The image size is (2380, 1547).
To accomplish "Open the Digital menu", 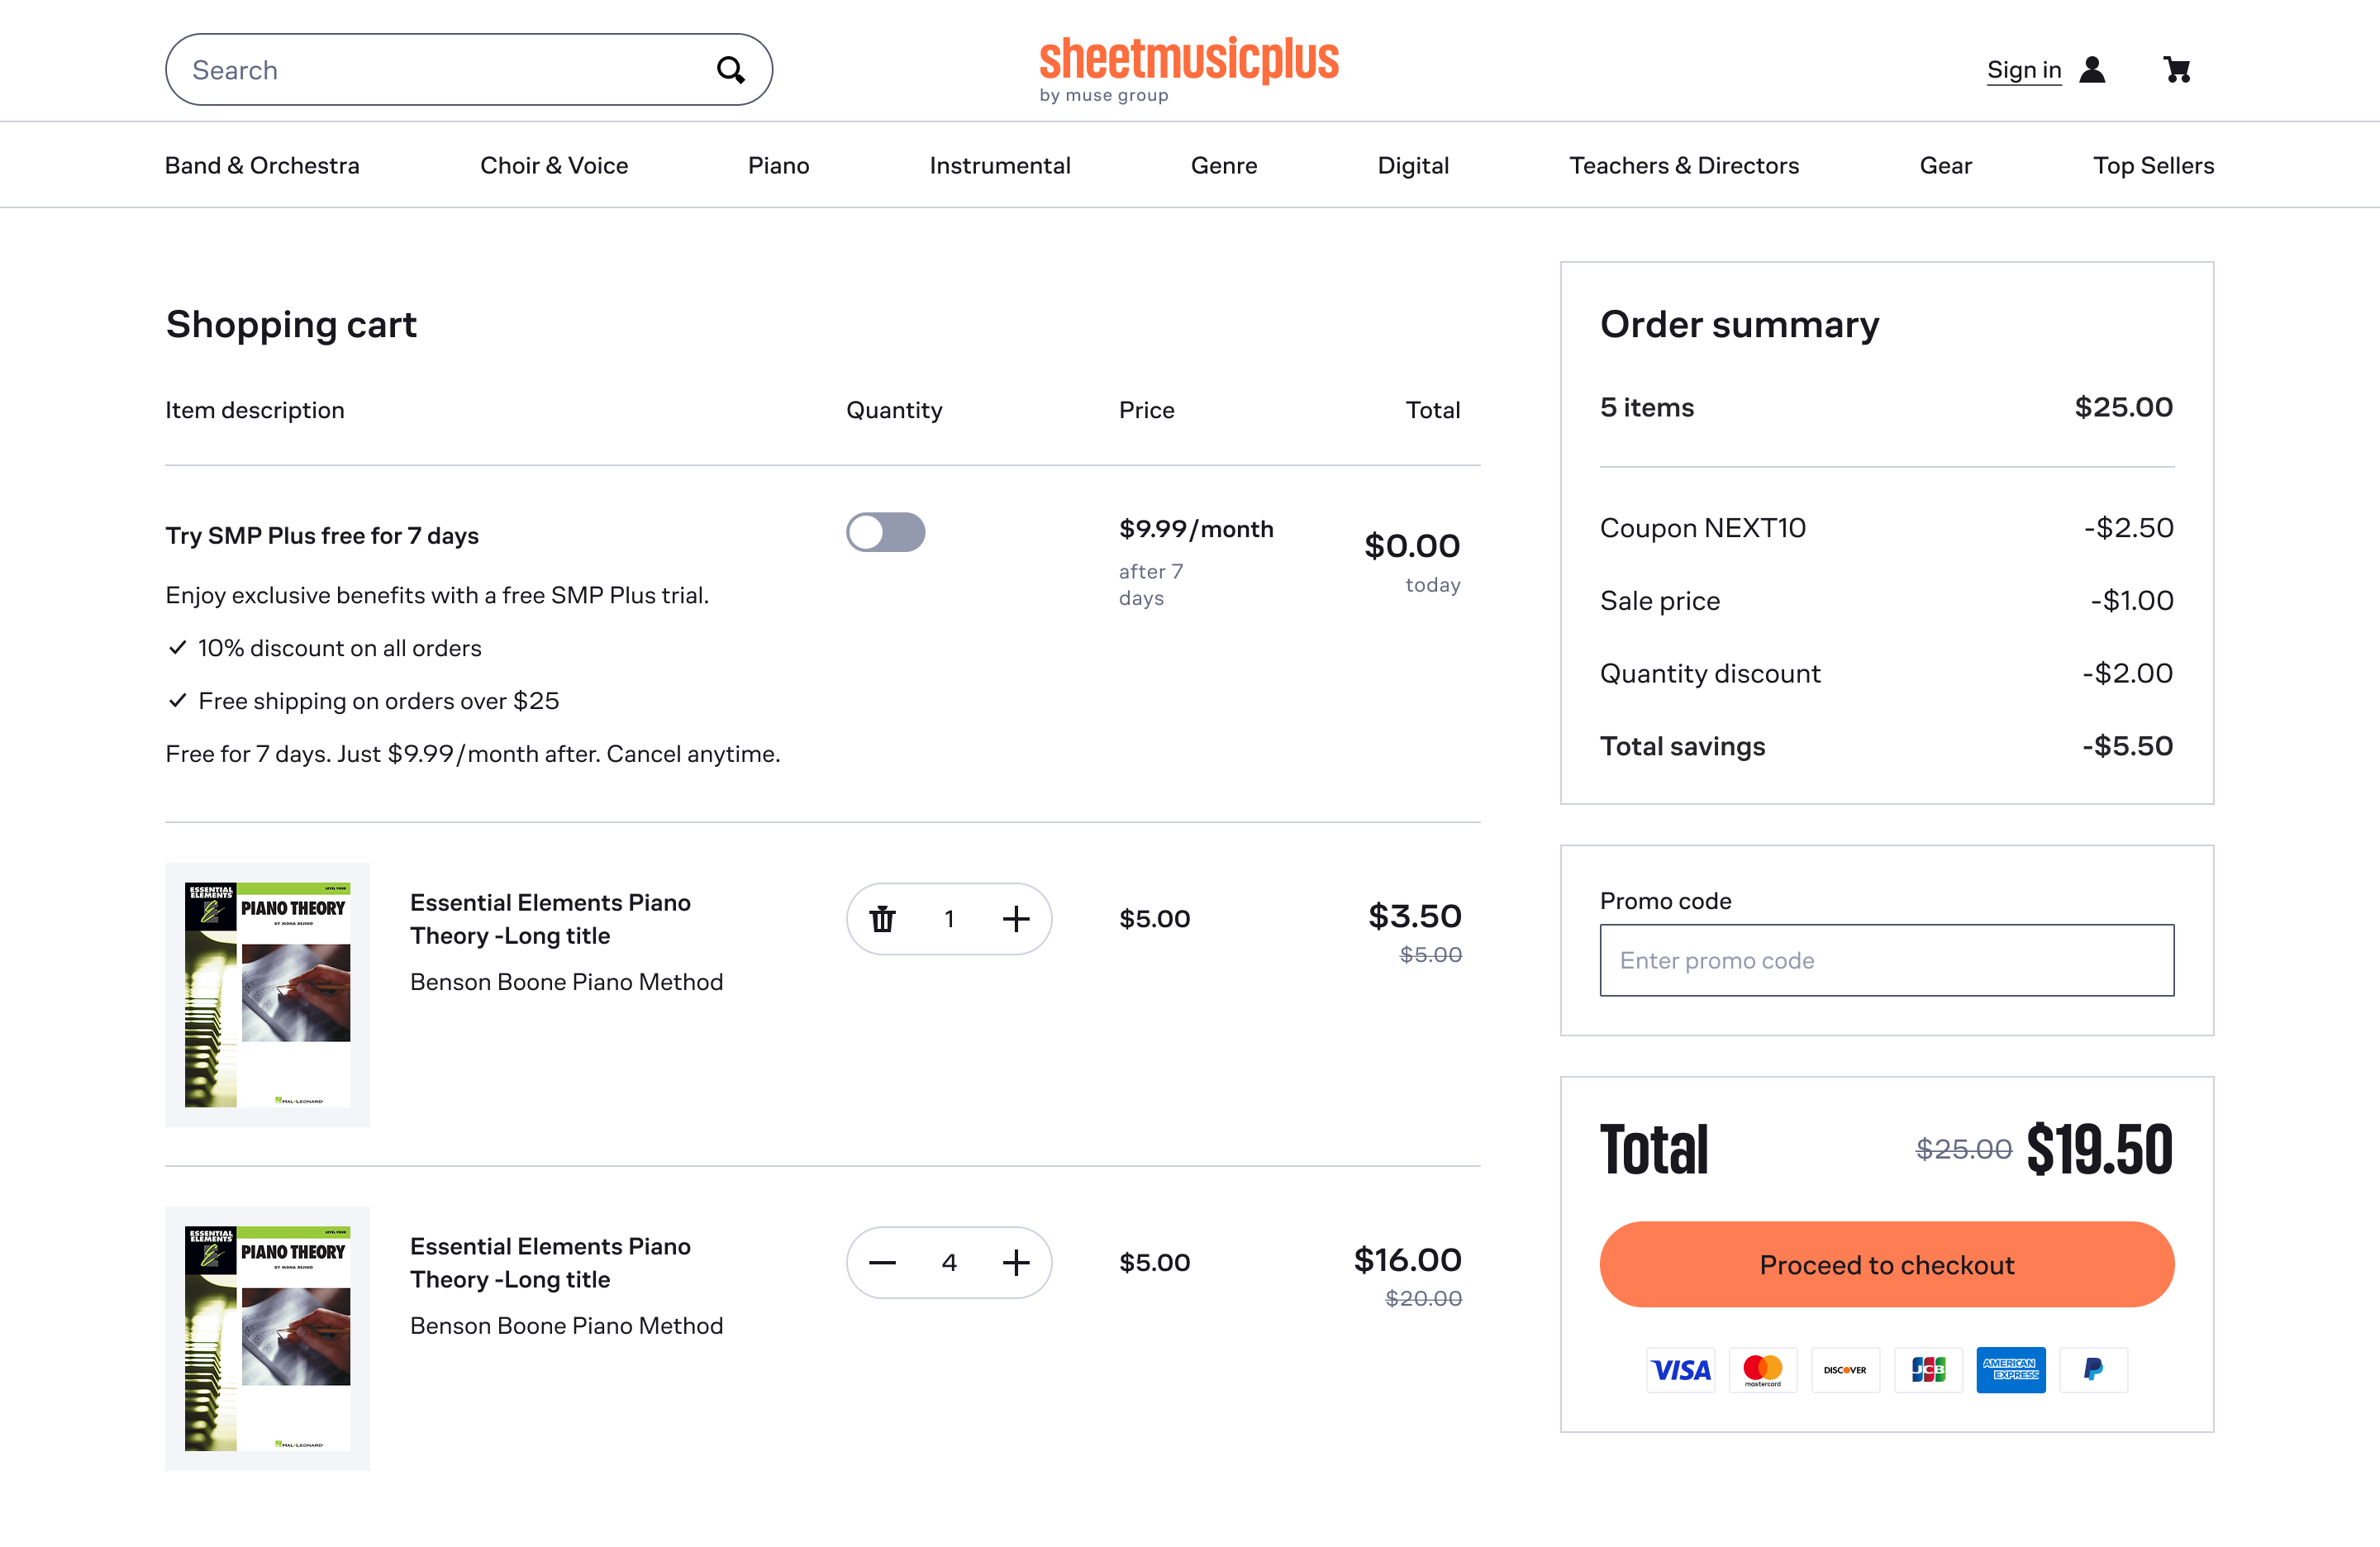I will (1413, 165).
